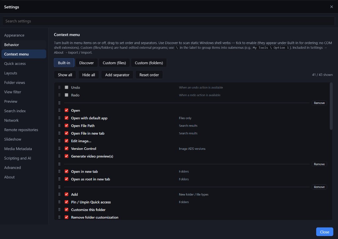338x239 pixels.
Task: Click drag handle icon beside Redo
Action: [x=59, y=95]
